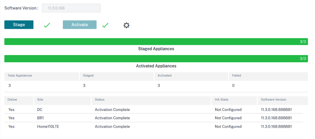Select the DC site cell
This screenshot has width=315, height=139.
(40, 109)
